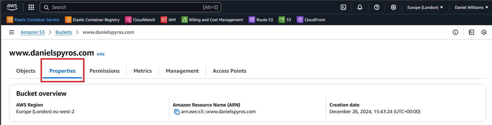Open settings gear in top bar

[393, 7]
